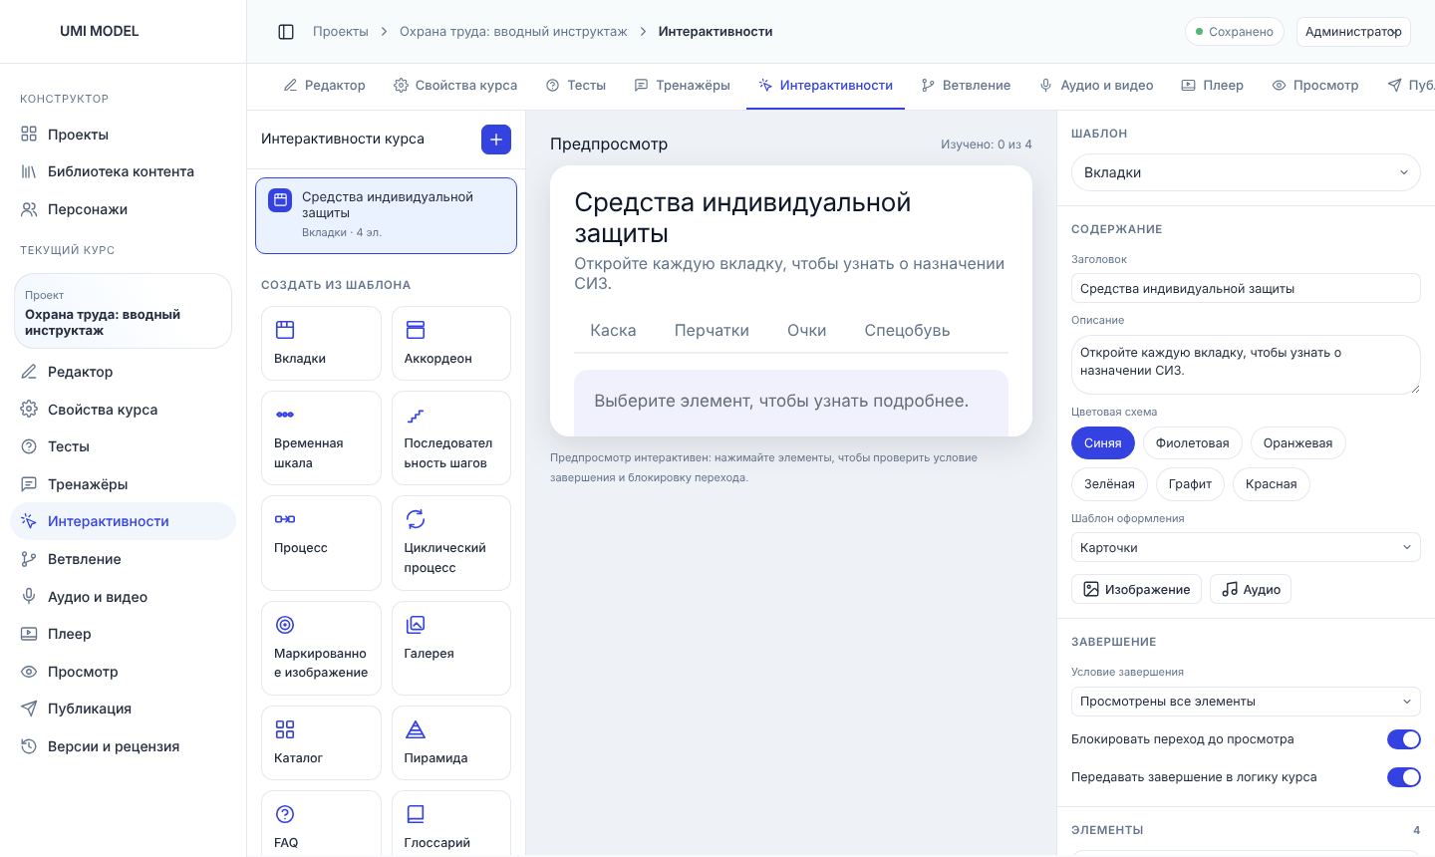The width and height of the screenshot is (1435, 857).
Task: Edit the Описание text area
Action: pos(1246,364)
